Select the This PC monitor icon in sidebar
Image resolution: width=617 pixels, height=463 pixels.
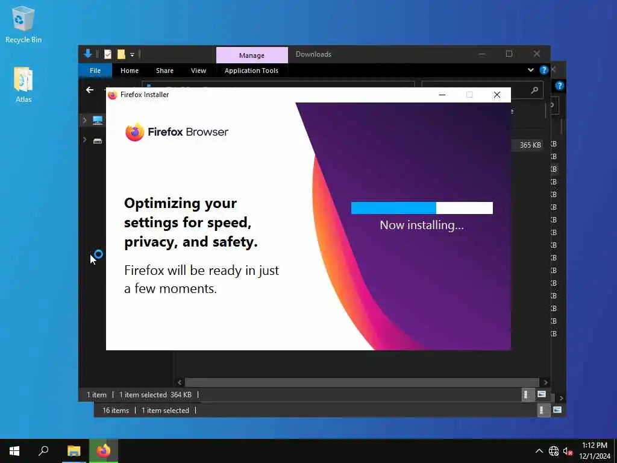coord(98,120)
